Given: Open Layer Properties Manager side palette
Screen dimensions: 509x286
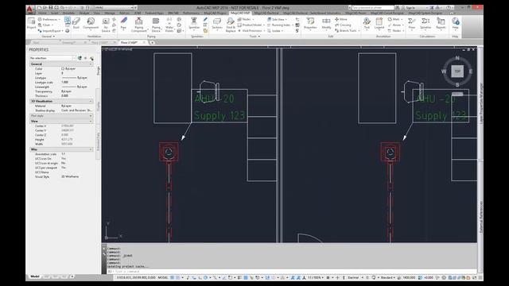Looking at the screenshot, I should point(481,103).
